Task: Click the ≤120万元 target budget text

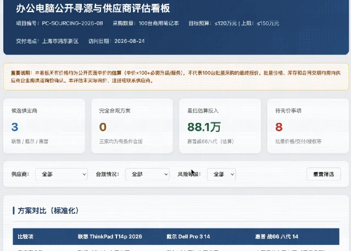Action: tap(225, 23)
